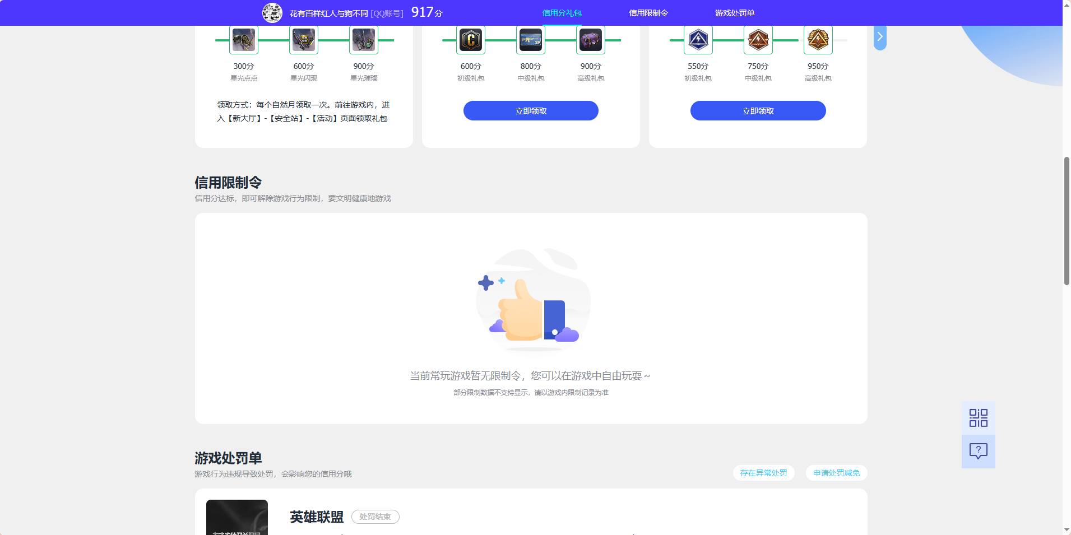Open the help question chat icon
The height and width of the screenshot is (535, 1071).
pyautogui.click(x=979, y=452)
